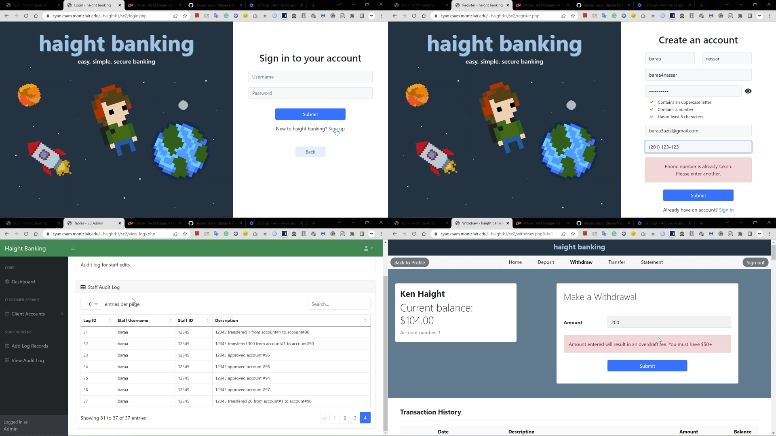Check number requirement checkbox
The width and height of the screenshot is (776, 436).
pyautogui.click(x=651, y=109)
